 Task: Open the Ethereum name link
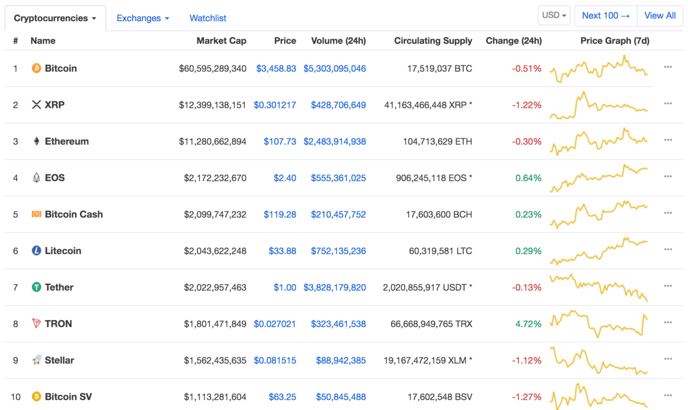point(67,141)
